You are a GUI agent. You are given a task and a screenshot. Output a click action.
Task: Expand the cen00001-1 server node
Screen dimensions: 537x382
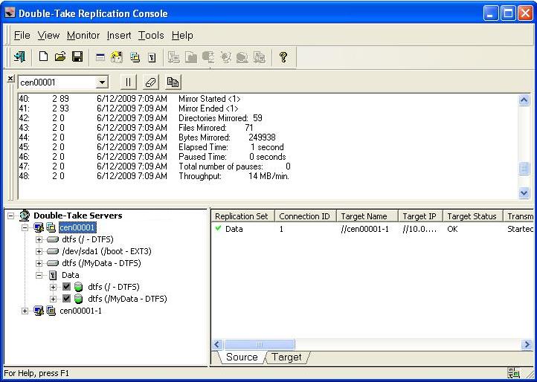[26, 311]
